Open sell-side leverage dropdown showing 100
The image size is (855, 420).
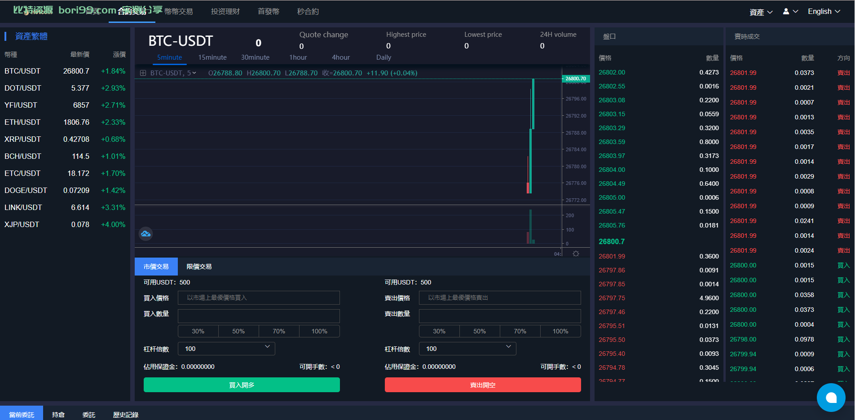467,349
